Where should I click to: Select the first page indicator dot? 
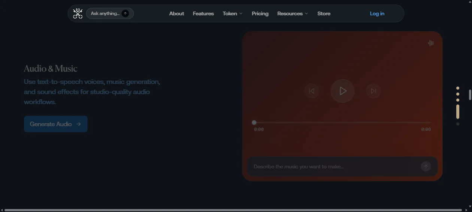[458, 88]
